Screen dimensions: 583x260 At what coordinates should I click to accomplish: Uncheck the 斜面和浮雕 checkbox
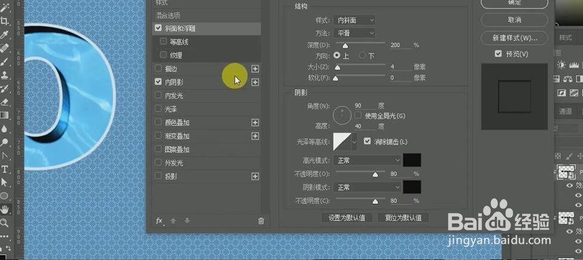[x=158, y=28]
